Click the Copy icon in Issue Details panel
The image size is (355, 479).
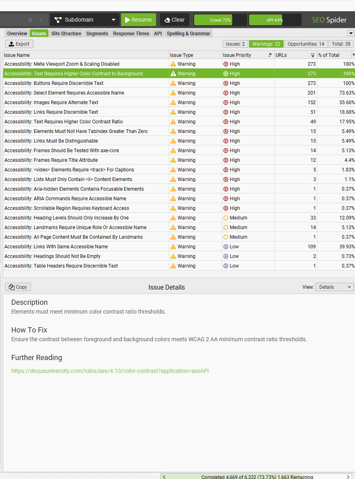pos(11,287)
